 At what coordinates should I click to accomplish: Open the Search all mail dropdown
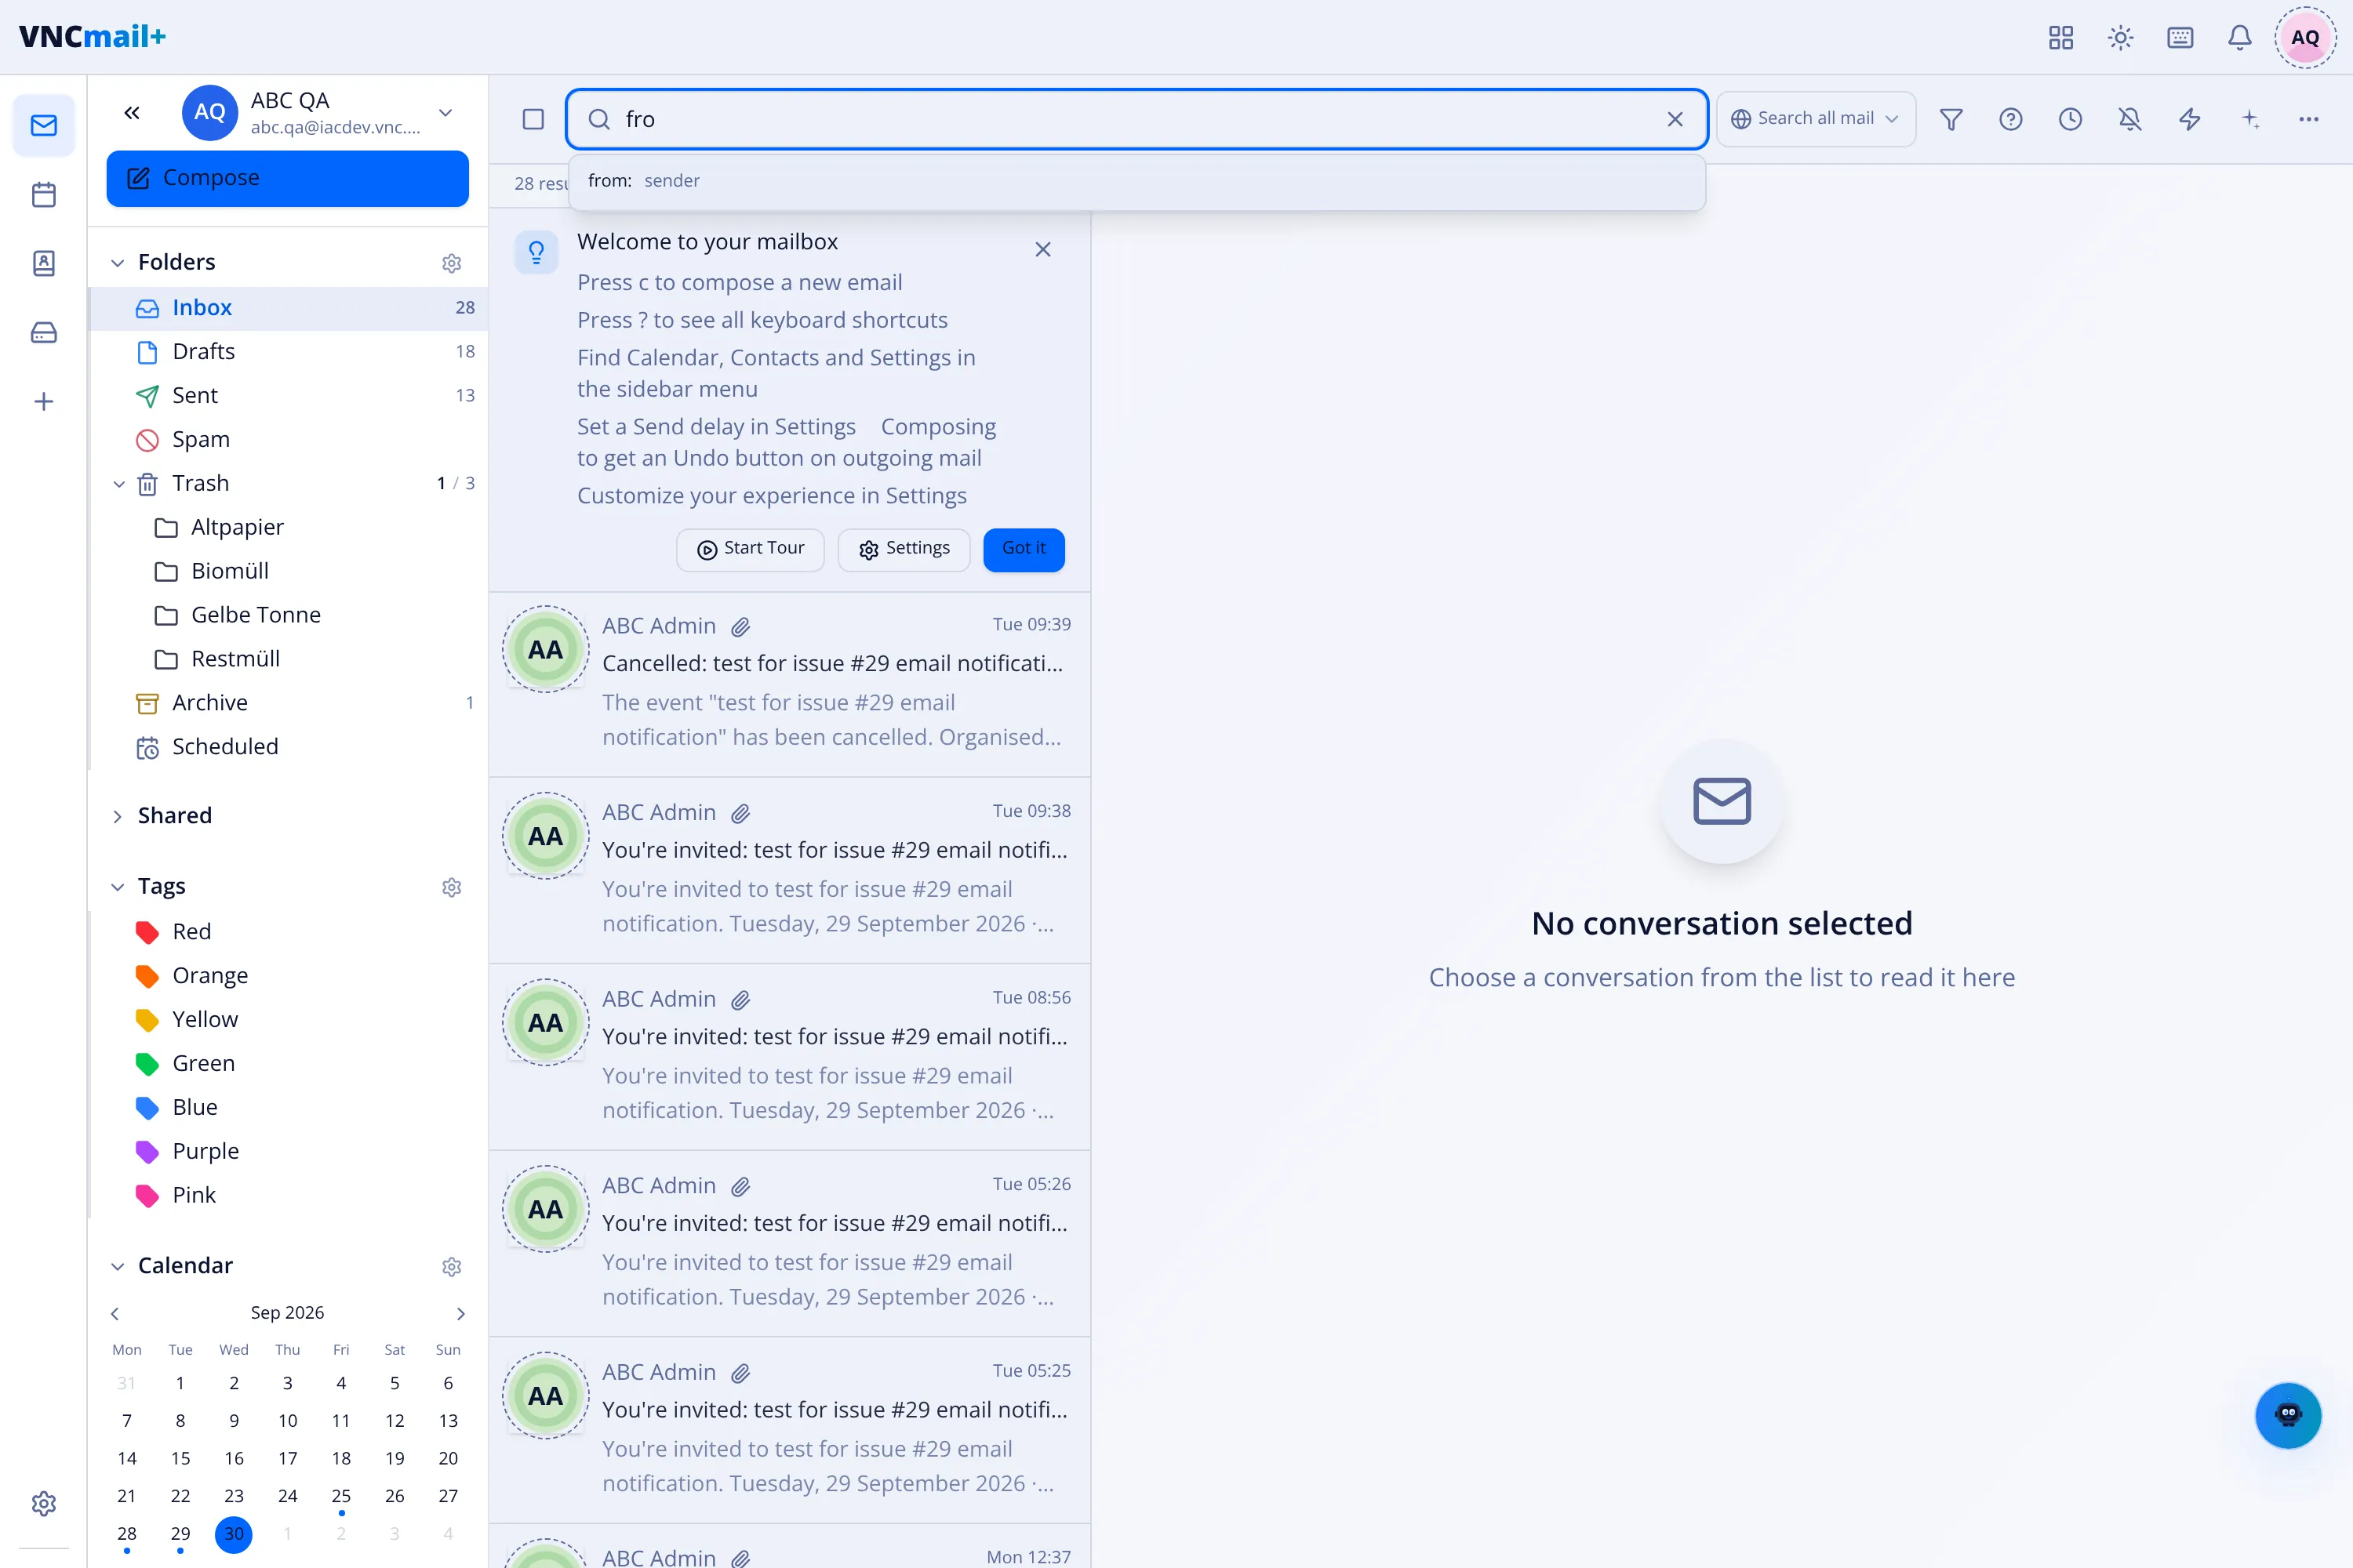[1816, 119]
